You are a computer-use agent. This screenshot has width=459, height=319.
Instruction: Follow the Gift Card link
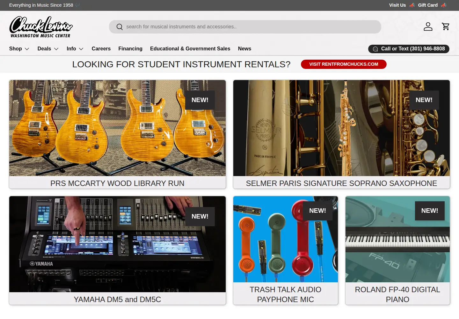point(428,5)
